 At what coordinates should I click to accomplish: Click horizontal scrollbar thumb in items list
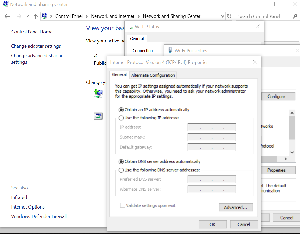(x=269, y=159)
